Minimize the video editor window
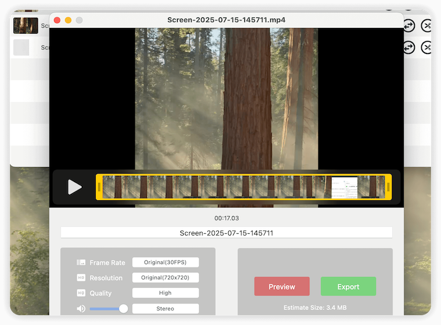441x325 pixels. [x=68, y=20]
